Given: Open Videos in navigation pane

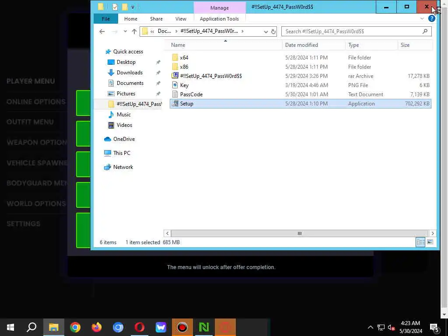Looking at the screenshot, I should 124,125.
